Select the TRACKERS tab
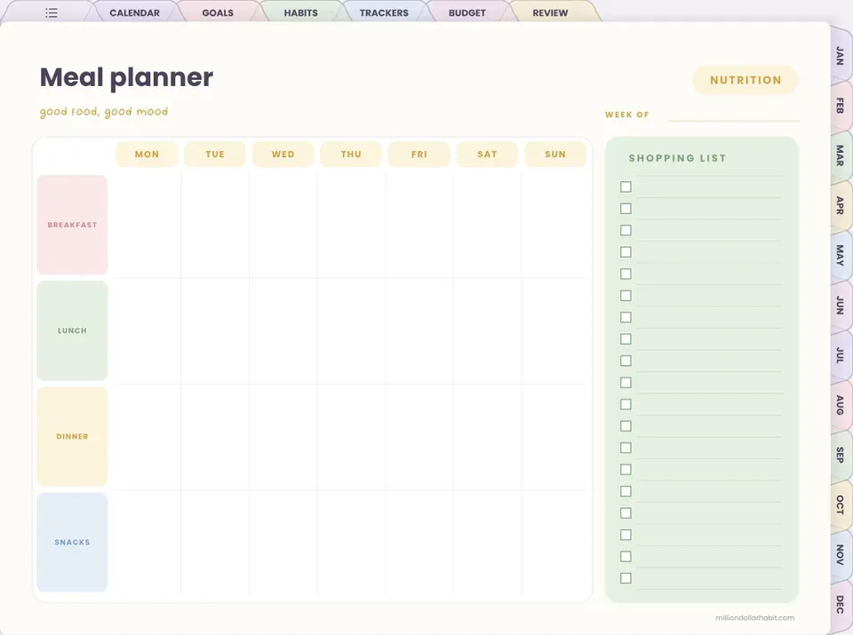This screenshot has height=635, width=853. click(384, 12)
